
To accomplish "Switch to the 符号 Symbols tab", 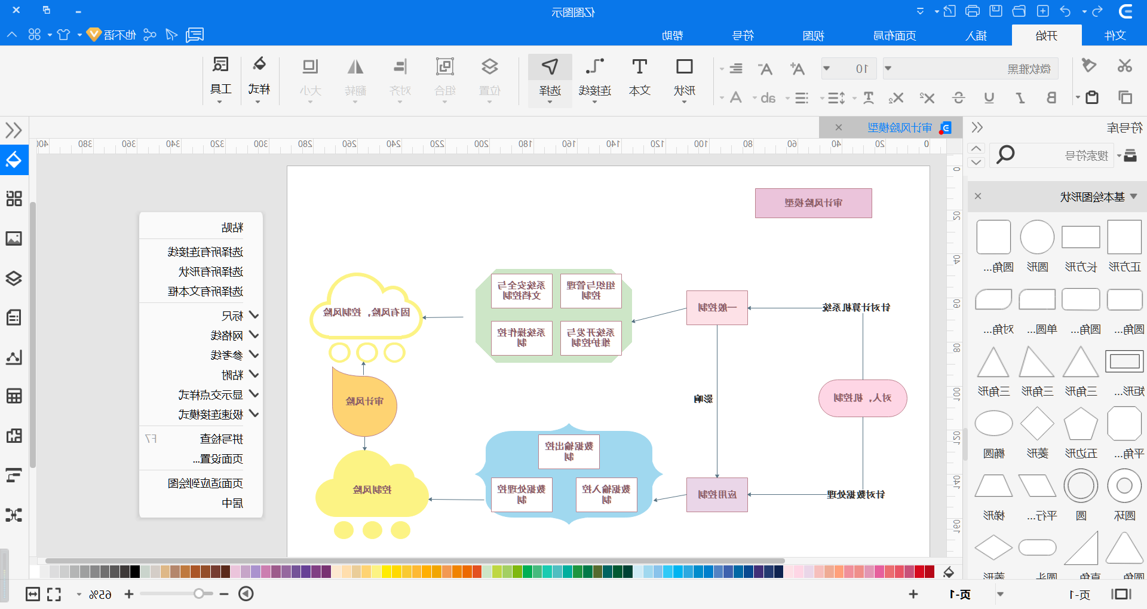I will pyautogui.click(x=743, y=35).
